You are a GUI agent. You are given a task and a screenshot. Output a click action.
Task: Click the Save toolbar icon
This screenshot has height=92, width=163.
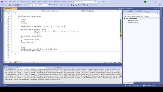point(16,5)
